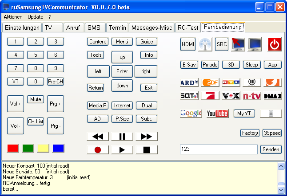287x196 pixels.
Task: Click the DMAX channel button
Action: click(x=272, y=95)
